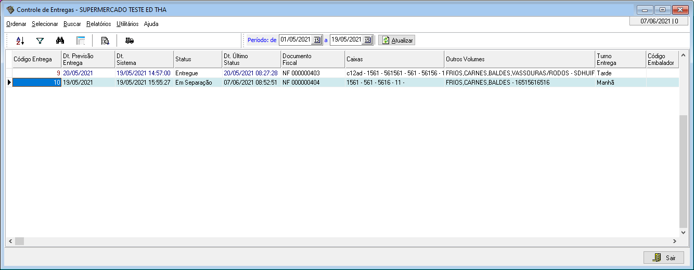Image resolution: width=694 pixels, height=270 pixels.
Task: Click the binoculars search icon
Action: coord(60,40)
